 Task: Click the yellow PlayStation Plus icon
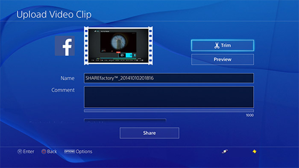pyautogui.click(x=255, y=151)
